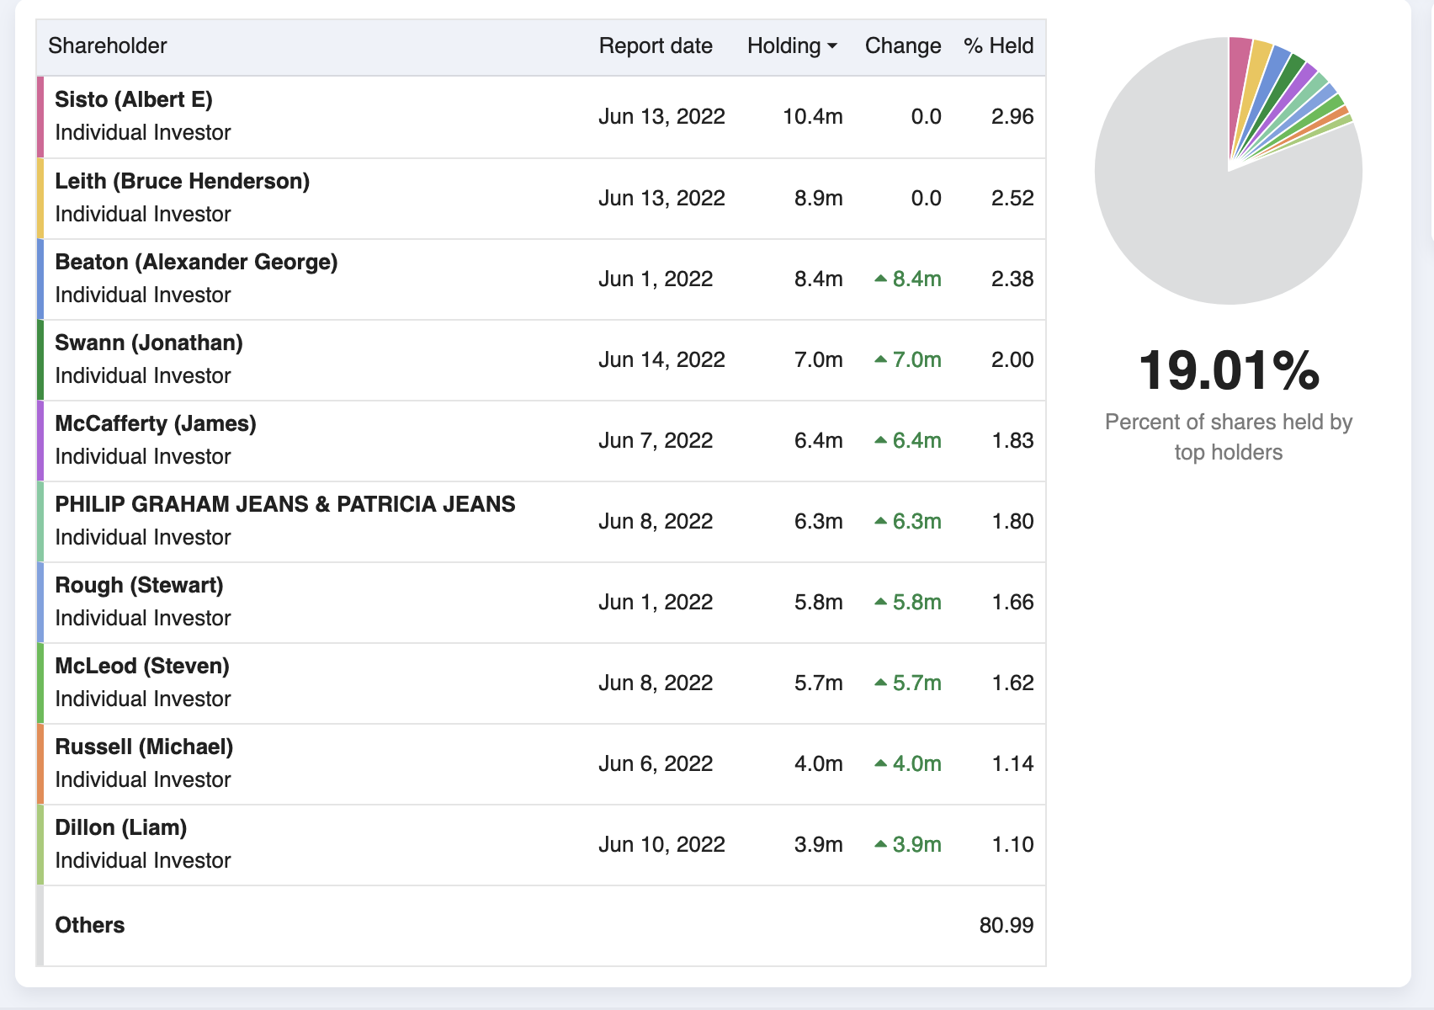Click the up arrow next to 6.4m change
1434x1010 pixels.
(881, 439)
